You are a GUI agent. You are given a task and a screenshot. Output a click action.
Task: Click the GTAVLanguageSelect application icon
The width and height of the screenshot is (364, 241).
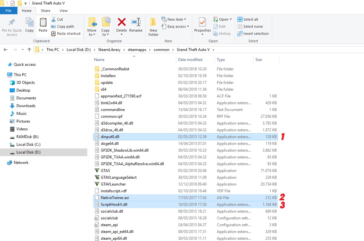click(x=97, y=177)
